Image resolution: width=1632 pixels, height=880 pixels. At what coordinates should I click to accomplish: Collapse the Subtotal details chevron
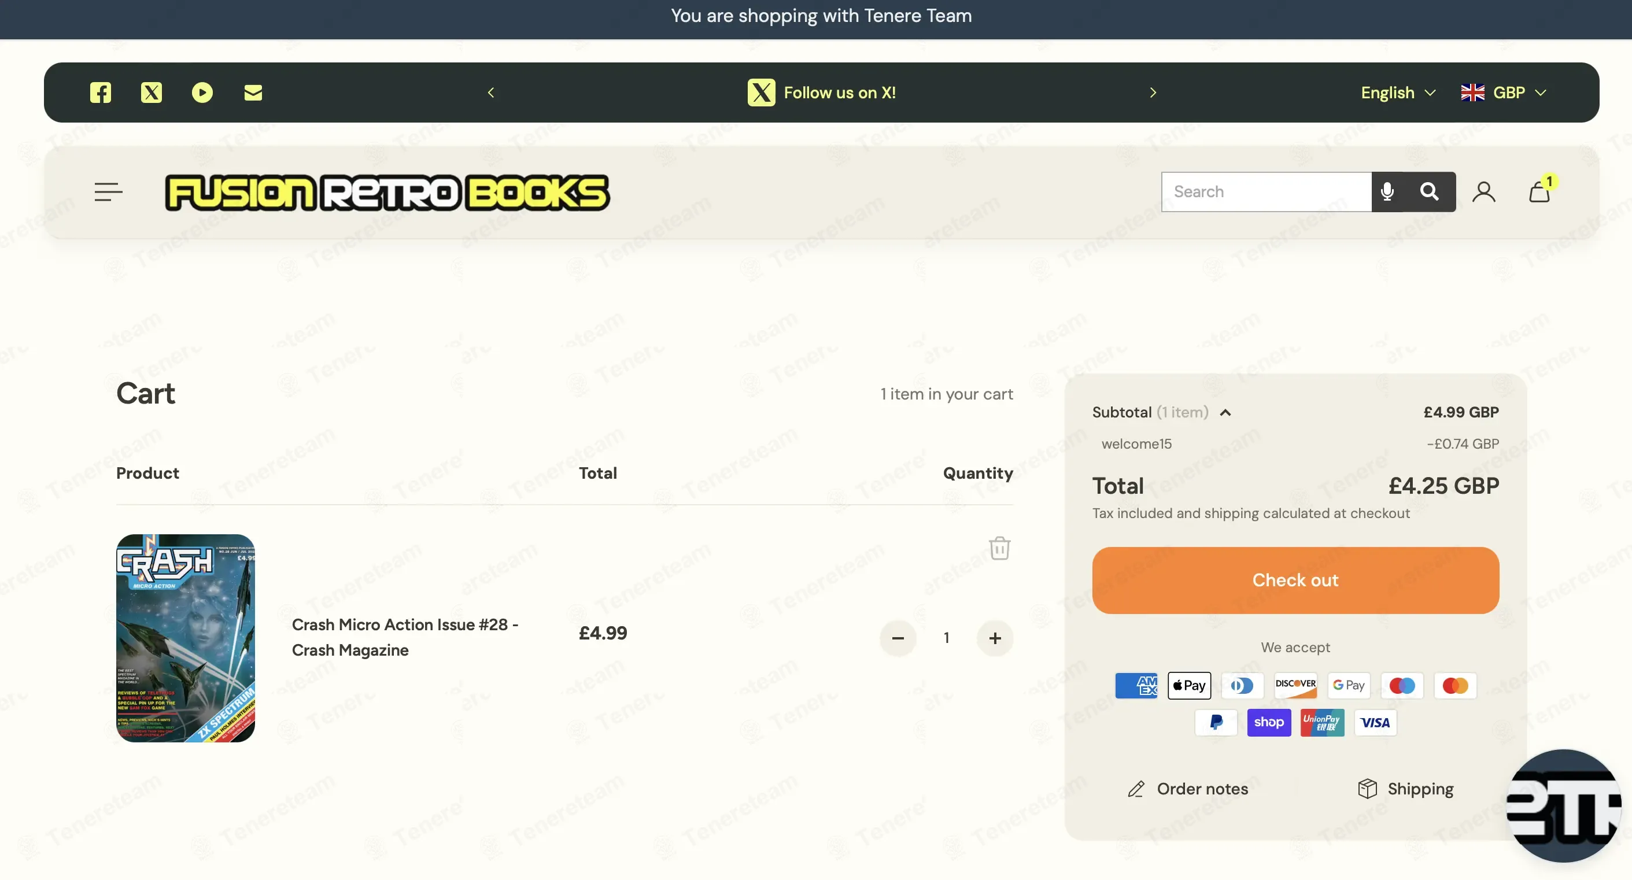click(x=1225, y=412)
